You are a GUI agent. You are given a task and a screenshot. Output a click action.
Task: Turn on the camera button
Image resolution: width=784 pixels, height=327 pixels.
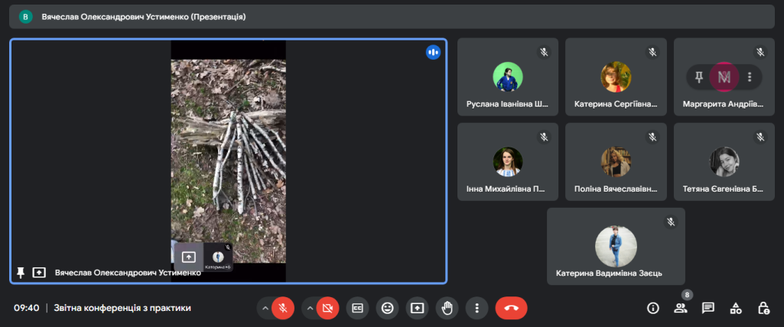tap(328, 308)
